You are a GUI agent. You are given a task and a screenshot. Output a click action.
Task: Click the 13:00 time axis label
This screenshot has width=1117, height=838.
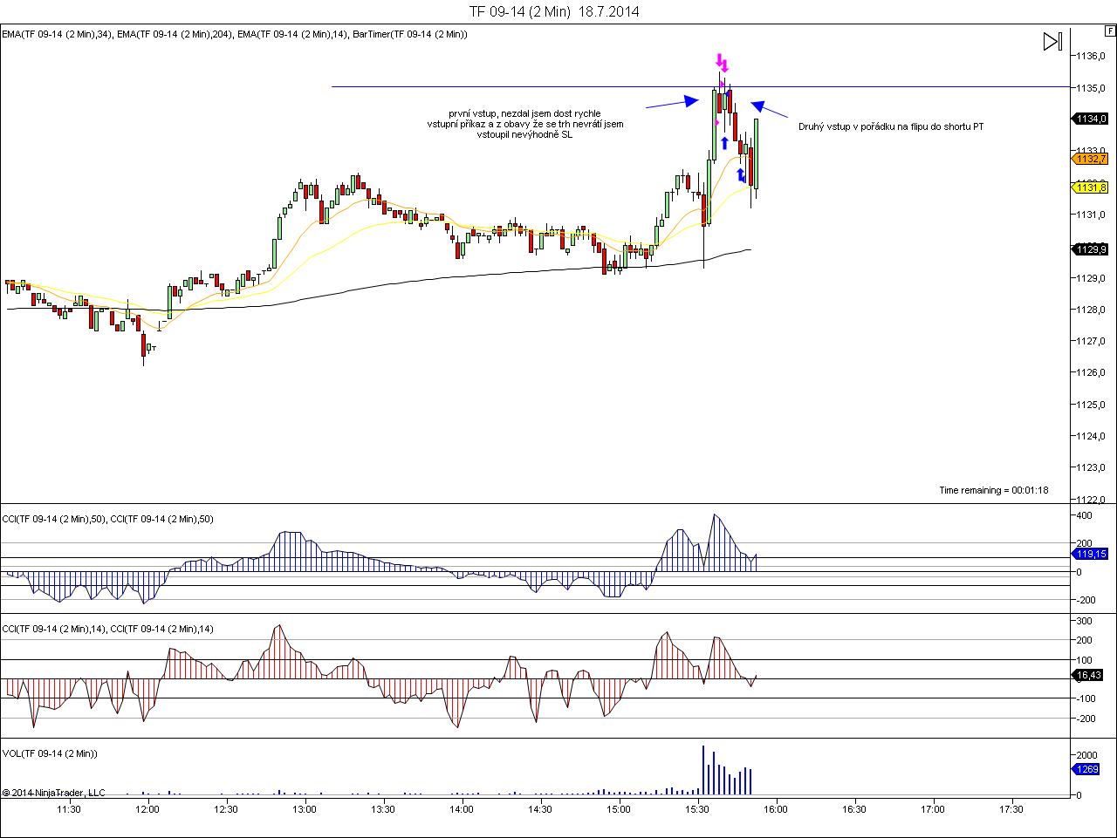click(x=305, y=809)
